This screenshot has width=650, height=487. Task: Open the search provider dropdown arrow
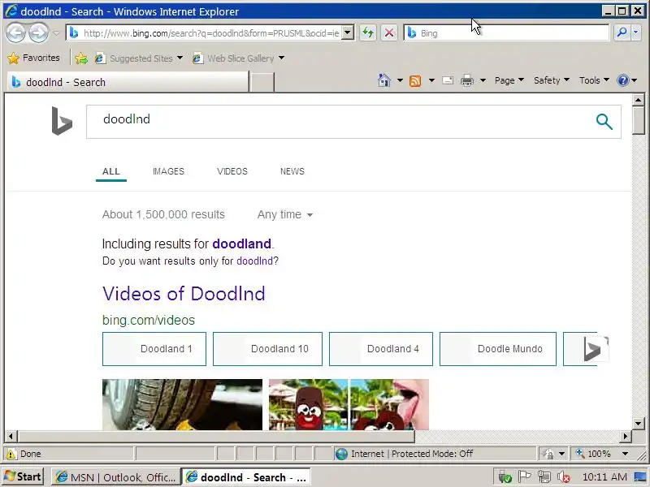pyautogui.click(x=636, y=32)
